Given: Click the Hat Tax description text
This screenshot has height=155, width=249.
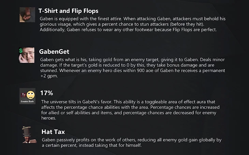Looking at the screenshot, I should pos(131,142).
